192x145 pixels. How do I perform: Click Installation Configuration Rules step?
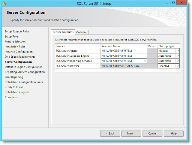pyautogui.click(x=24, y=82)
